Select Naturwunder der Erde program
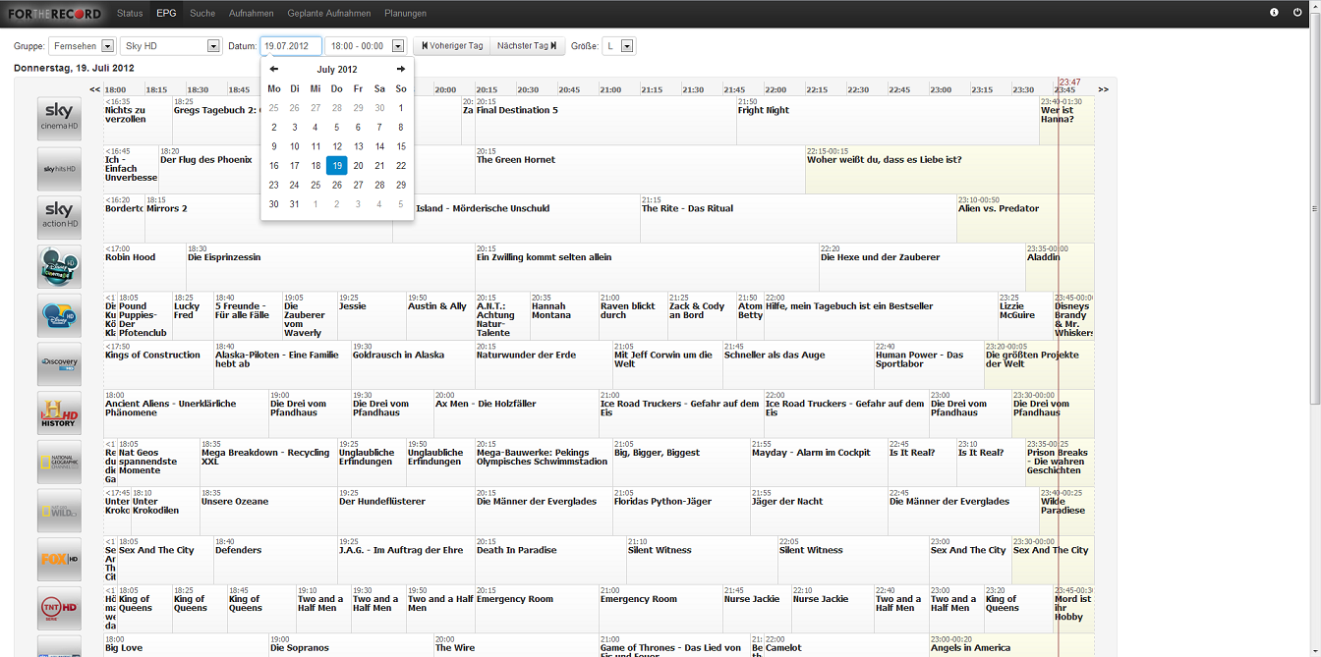 click(544, 364)
